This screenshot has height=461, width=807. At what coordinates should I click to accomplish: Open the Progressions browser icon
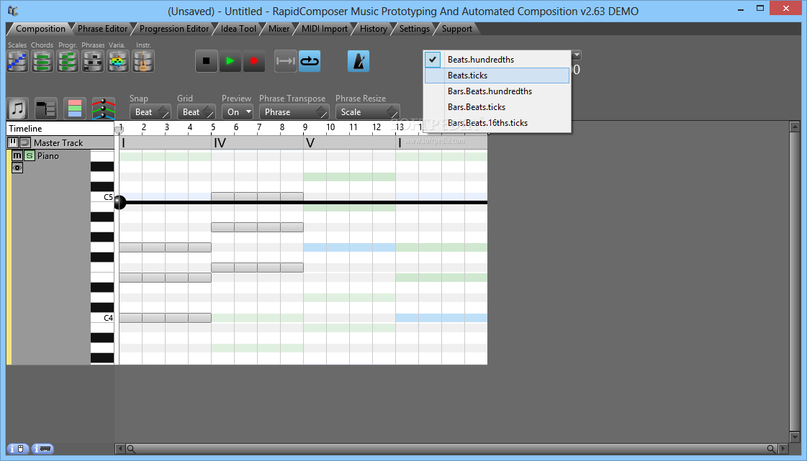tap(68, 61)
